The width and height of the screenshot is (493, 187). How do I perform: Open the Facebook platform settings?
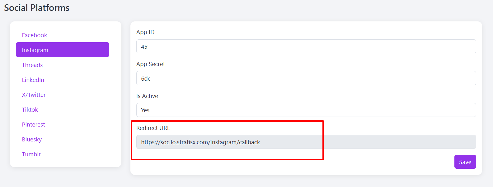click(35, 35)
